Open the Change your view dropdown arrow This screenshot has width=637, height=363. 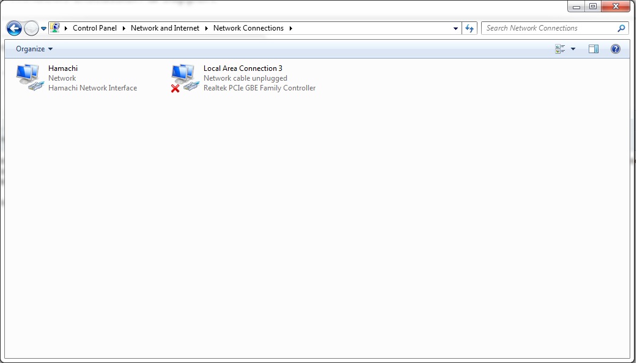[572, 49]
